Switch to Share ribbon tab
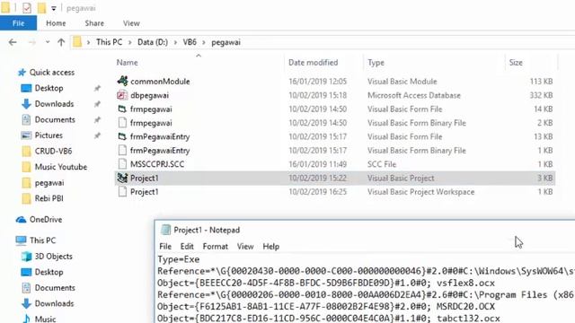 click(94, 23)
